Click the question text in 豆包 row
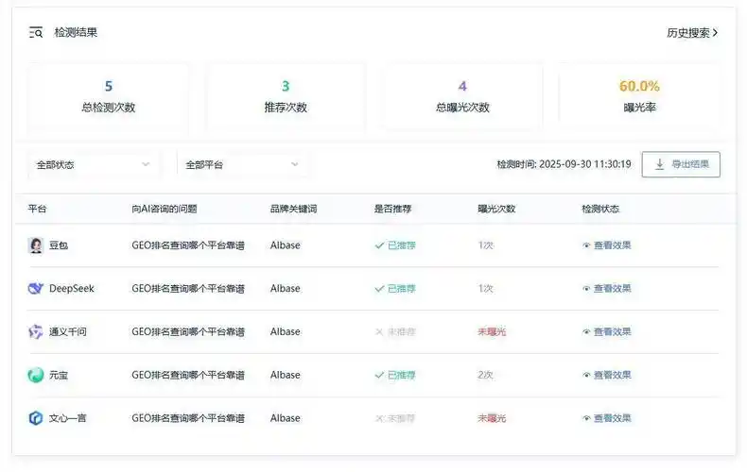The image size is (747, 472). pyautogui.click(x=188, y=245)
